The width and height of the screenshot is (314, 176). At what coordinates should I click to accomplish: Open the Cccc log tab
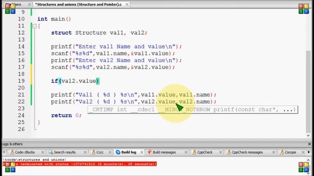tap(100, 152)
